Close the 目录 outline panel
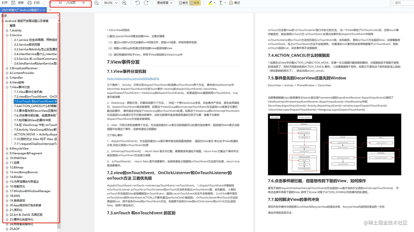 [58, 16]
